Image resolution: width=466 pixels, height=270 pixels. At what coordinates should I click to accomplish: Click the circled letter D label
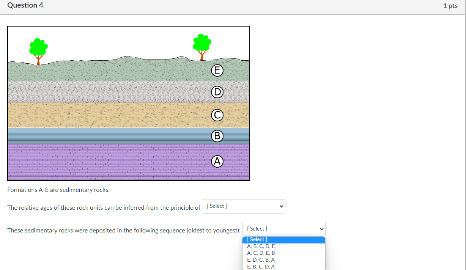click(x=217, y=92)
